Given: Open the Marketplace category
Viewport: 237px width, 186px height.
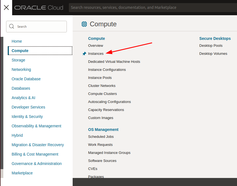Looking at the screenshot, I should click(x=22, y=173).
